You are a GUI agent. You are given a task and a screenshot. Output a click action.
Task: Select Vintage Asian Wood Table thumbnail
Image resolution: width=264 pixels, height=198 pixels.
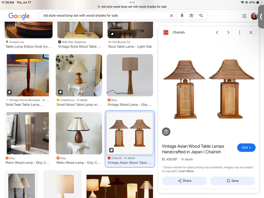coord(130,133)
